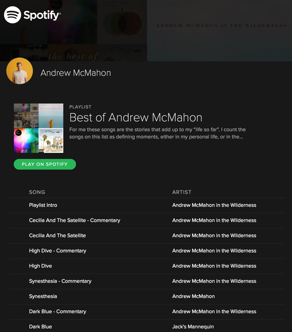The width and height of the screenshot is (292, 332).
Task: Open Andrew McMahon's profile avatar
Action: [x=20, y=71]
